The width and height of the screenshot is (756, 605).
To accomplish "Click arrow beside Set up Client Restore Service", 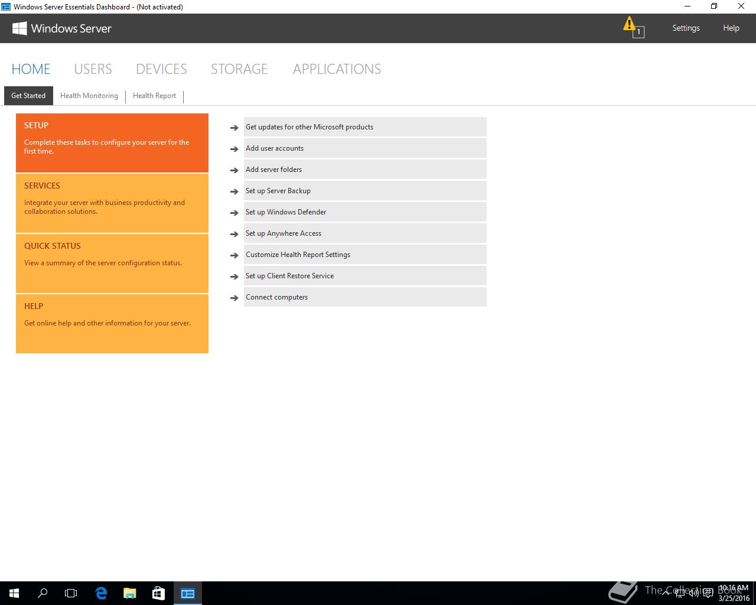I will (x=234, y=277).
